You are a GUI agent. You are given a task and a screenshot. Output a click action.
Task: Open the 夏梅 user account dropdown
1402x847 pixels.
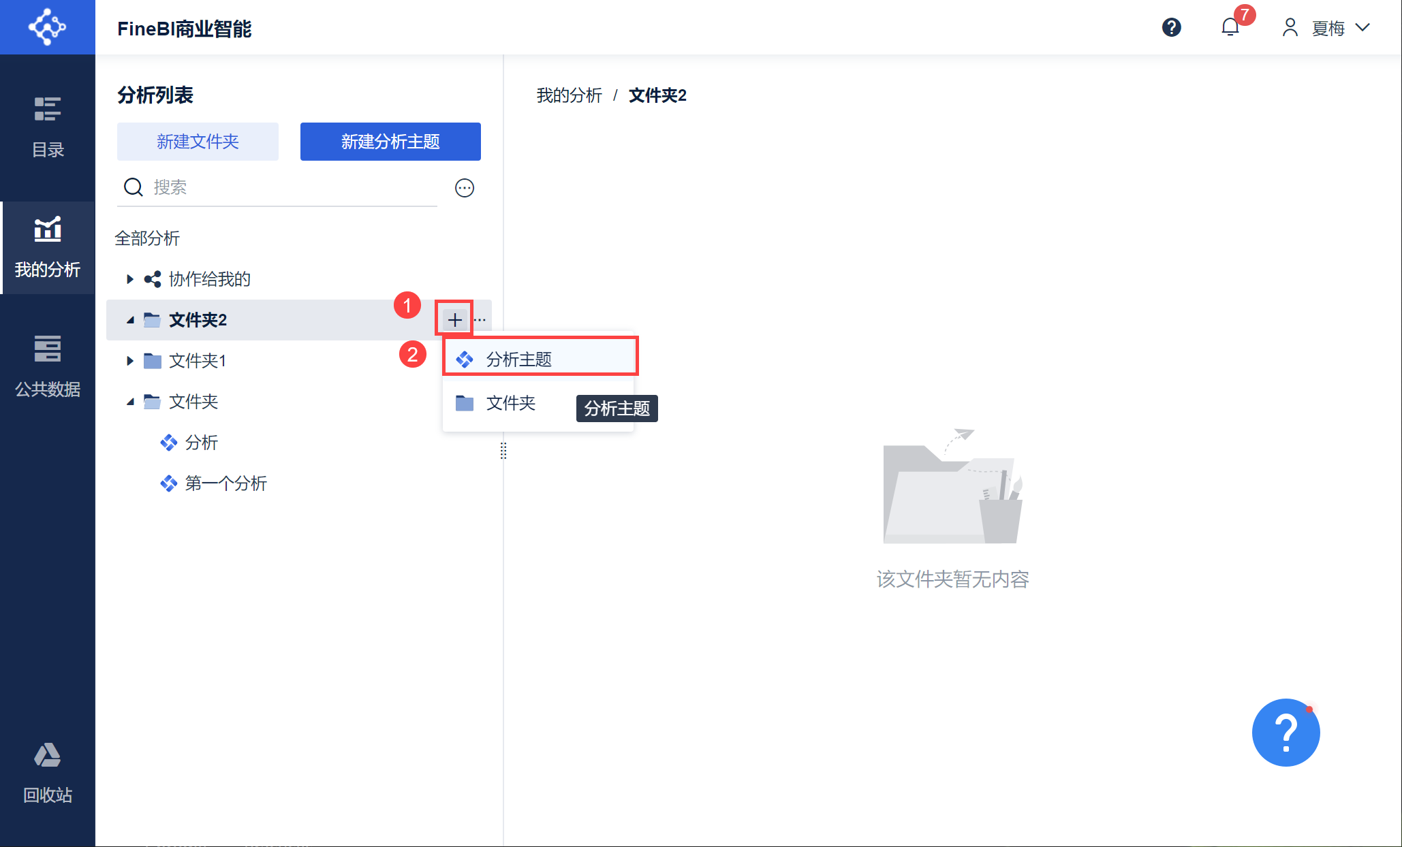click(1327, 28)
